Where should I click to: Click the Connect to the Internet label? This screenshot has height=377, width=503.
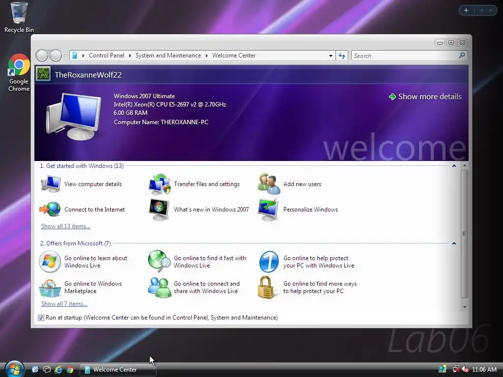[94, 210]
